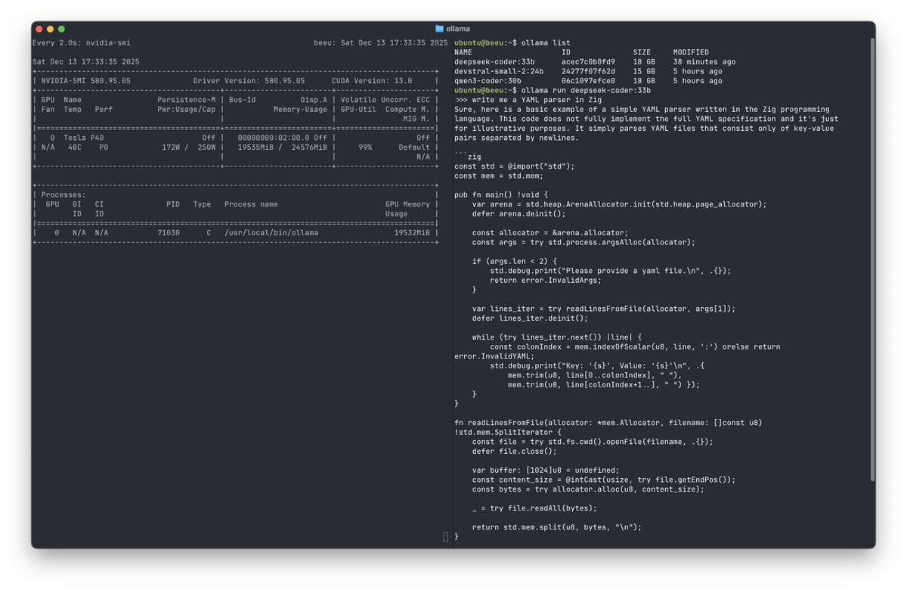
Task: Click '19535MiB / 24576MiB' memory usage
Action: 283,147
